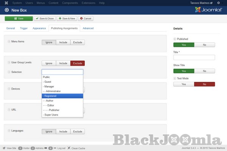Choose Registered from the selection list
The width and height of the screenshot is (227, 151).
[62, 96]
